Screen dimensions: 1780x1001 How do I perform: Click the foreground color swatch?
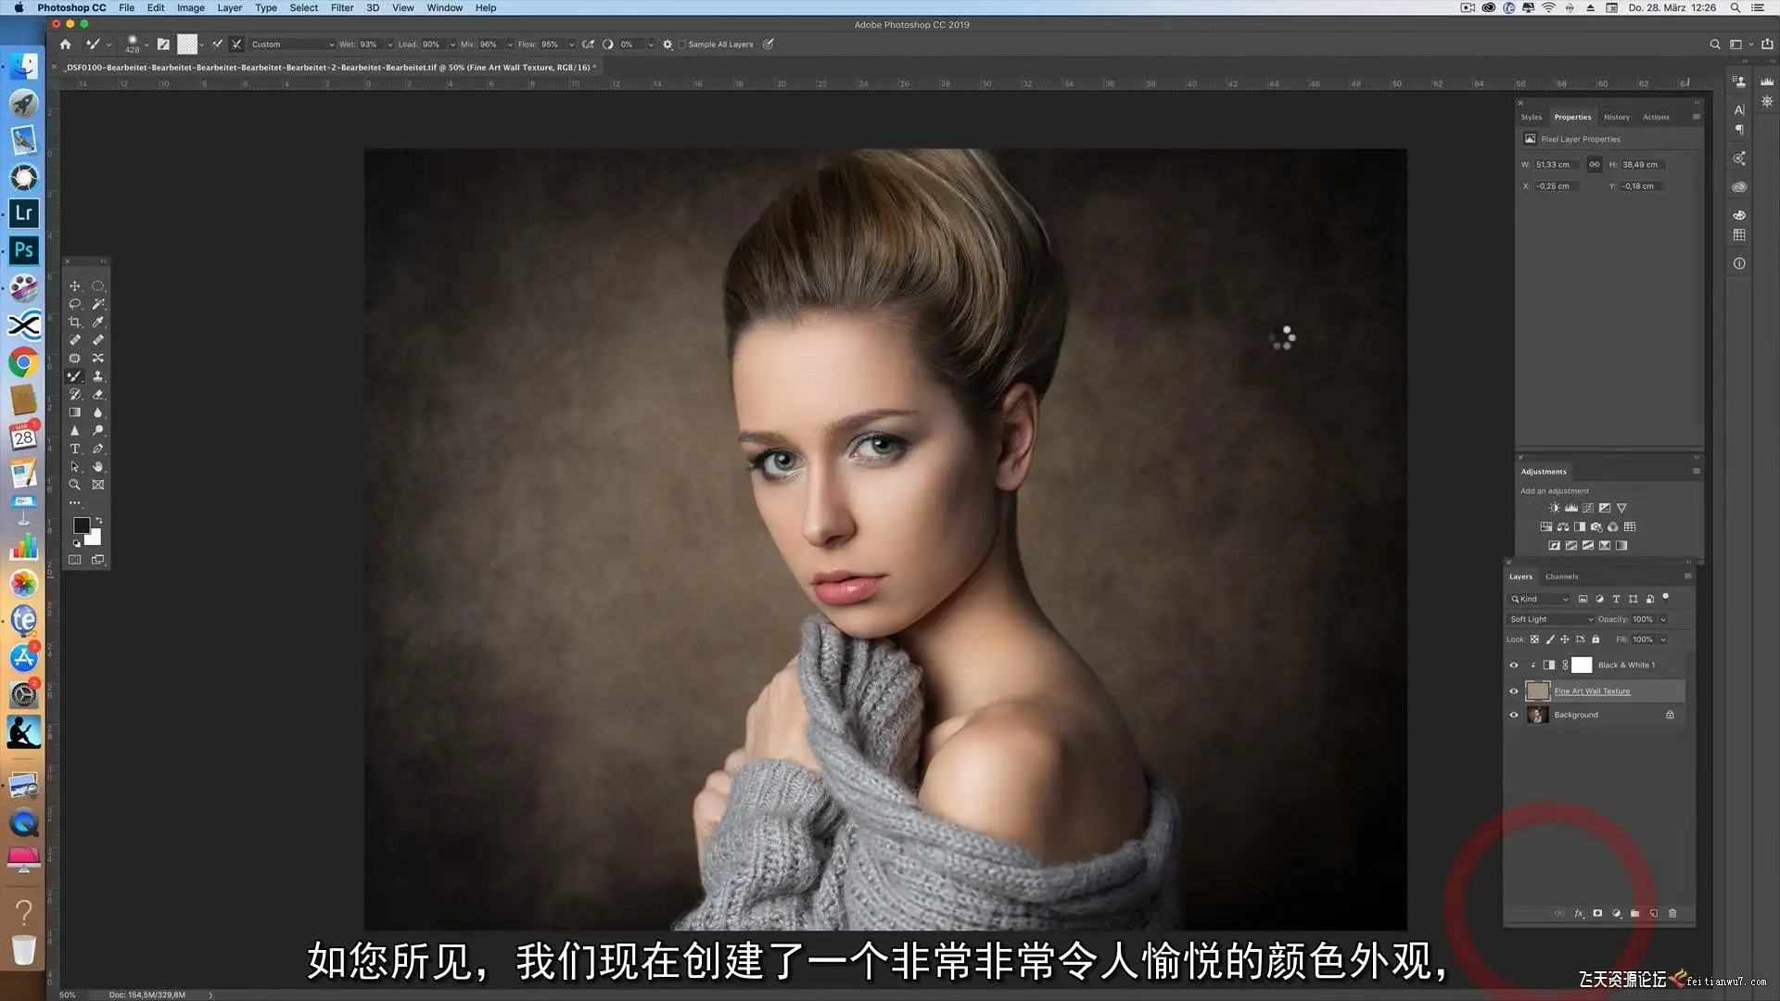(x=81, y=526)
